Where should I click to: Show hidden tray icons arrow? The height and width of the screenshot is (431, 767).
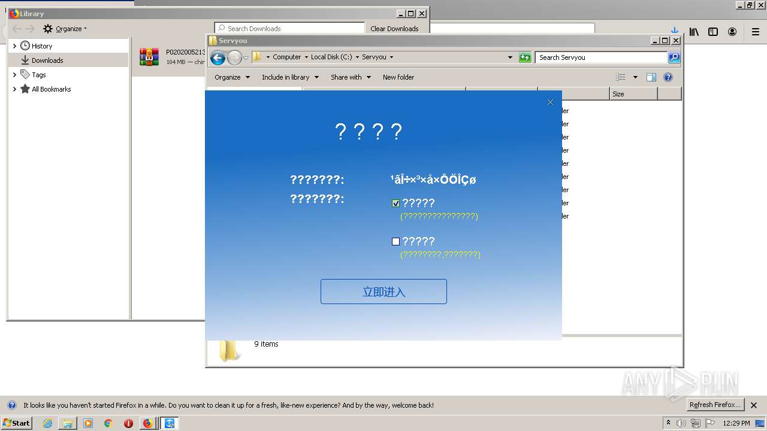668,423
